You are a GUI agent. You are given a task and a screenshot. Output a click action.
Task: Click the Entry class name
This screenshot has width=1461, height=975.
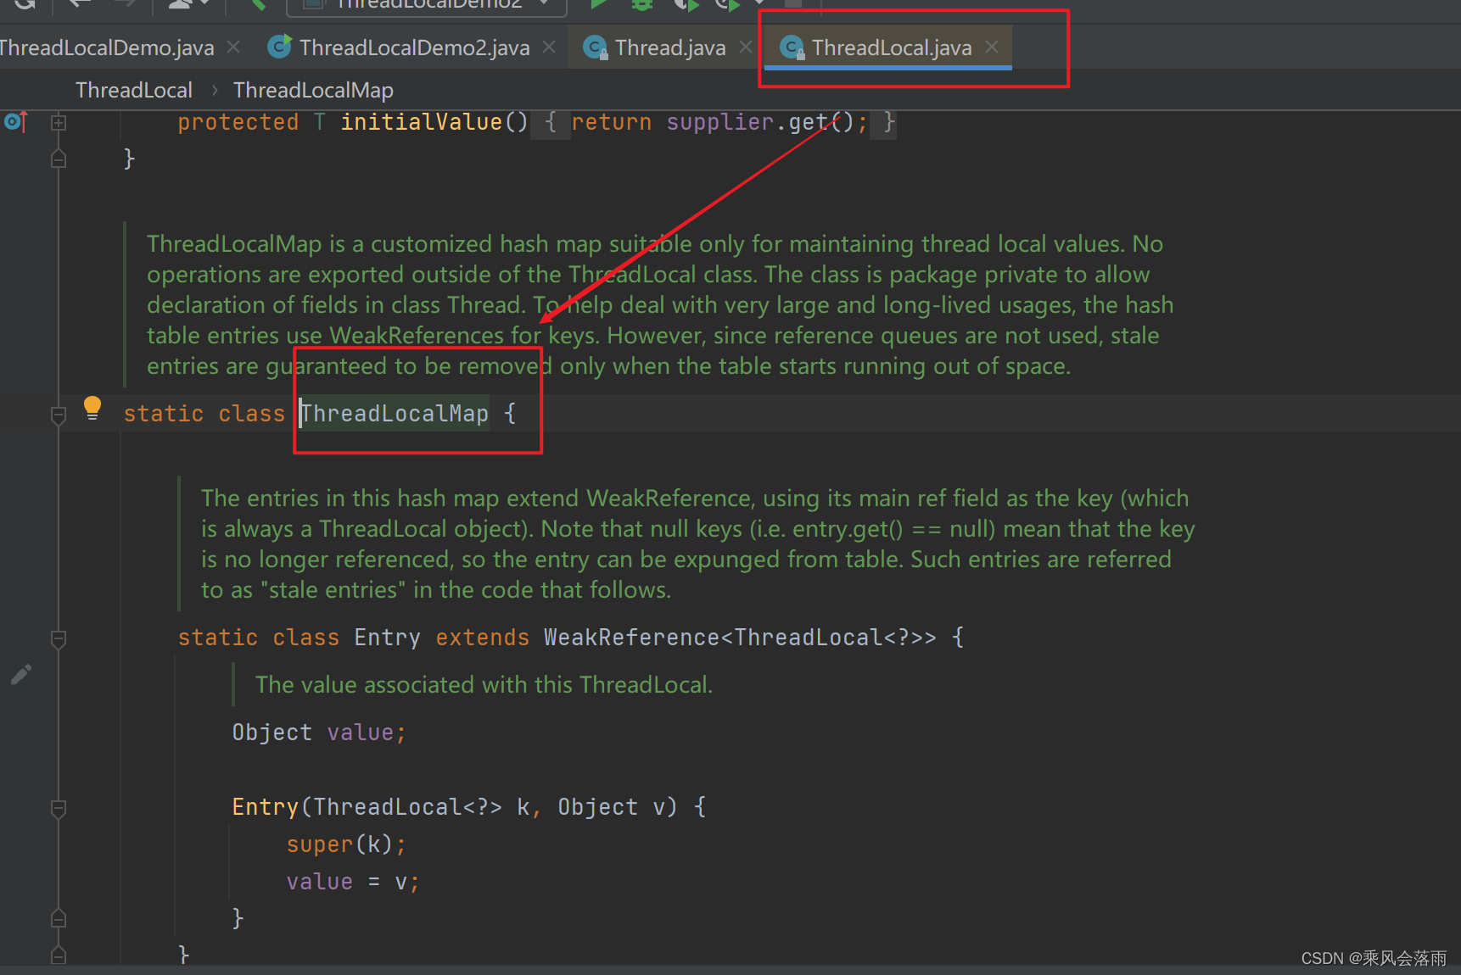387,638
